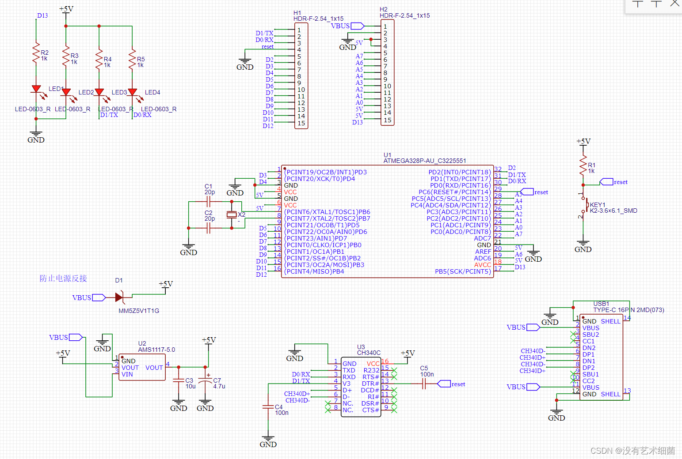Select the X2 crystal oscillator symbol

pos(232,215)
